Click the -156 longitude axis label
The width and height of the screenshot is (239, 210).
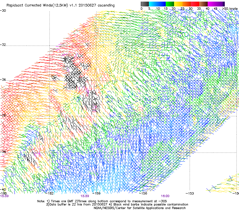click(143, 194)
